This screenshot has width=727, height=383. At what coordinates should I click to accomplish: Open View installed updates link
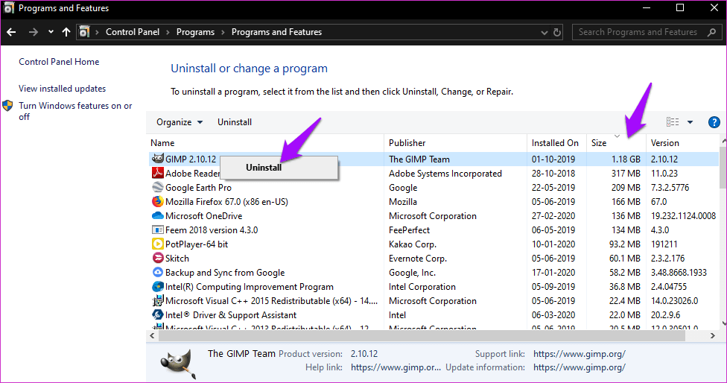[62, 89]
